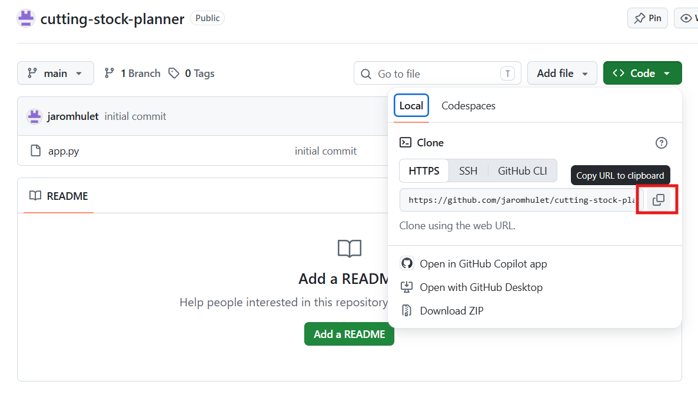Image resolution: width=698 pixels, height=395 pixels.
Task: Click the book icon in the README tab
Action: pos(35,196)
